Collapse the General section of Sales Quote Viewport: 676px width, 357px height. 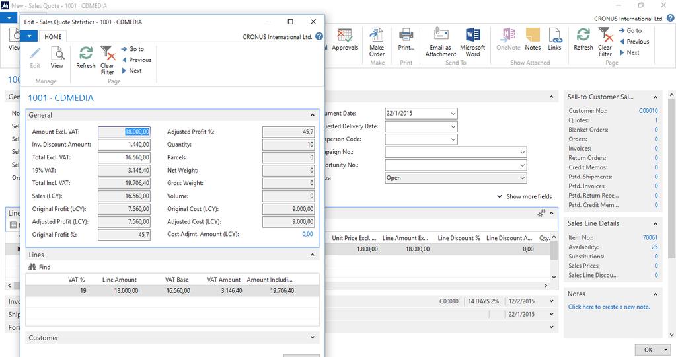tap(551, 97)
